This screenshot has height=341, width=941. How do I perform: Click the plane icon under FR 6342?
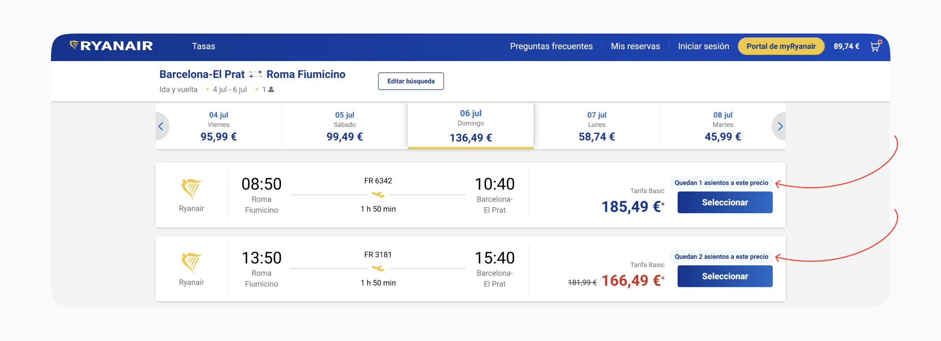pos(378,195)
